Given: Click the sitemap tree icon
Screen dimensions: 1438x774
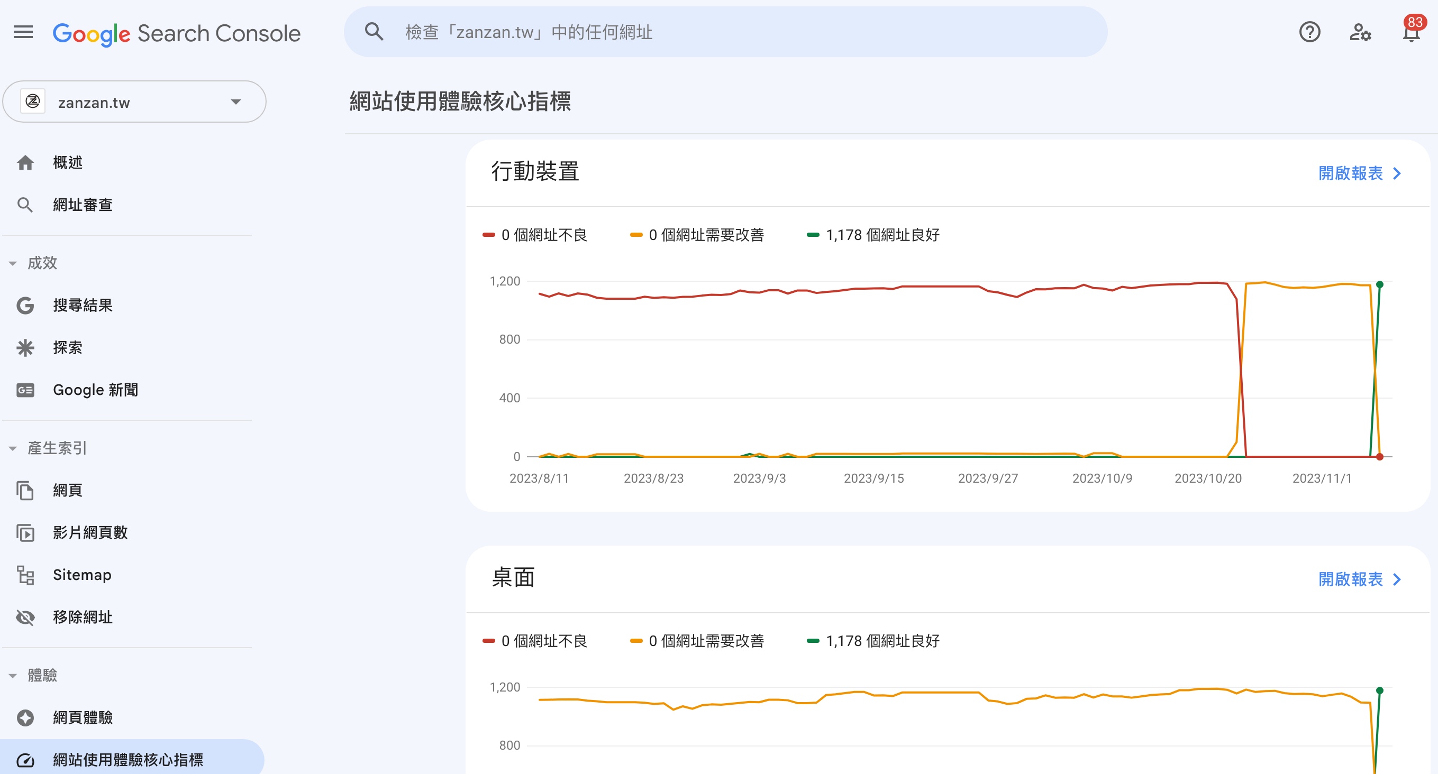Looking at the screenshot, I should pyautogui.click(x=25, y=575).
